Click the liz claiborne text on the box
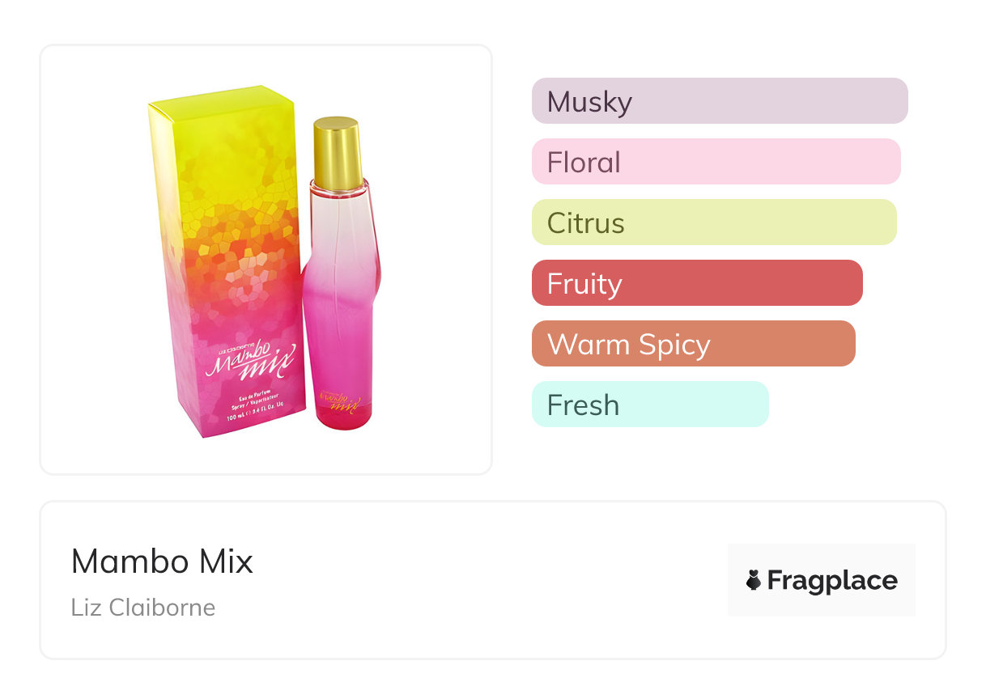Screen dimensions: 986x699 (236, 349)
